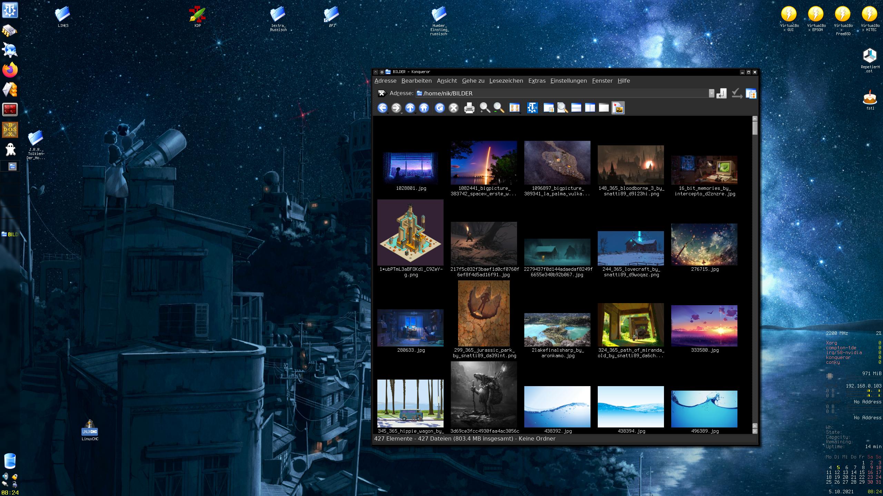Screen dimensions: 883x496
Task: Select the BILDER taskbar entry
Action: click(x=10, y=235)
